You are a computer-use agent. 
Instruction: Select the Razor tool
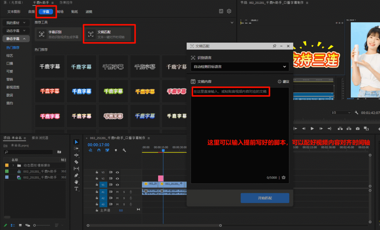tap(76, 162)
